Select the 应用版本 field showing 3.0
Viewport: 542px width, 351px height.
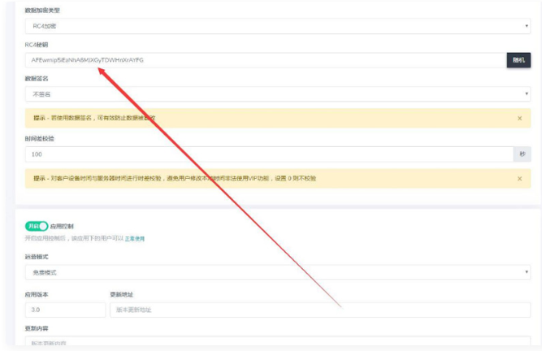(65, 310)
